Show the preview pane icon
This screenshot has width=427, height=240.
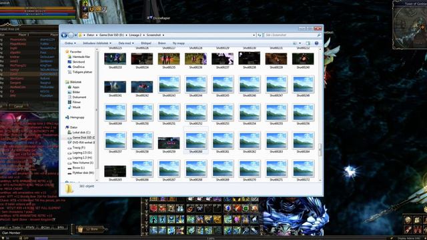[x=308, y=43]
